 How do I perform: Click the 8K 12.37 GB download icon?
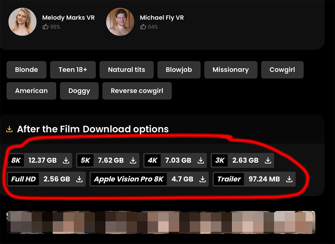coord(66,160)
